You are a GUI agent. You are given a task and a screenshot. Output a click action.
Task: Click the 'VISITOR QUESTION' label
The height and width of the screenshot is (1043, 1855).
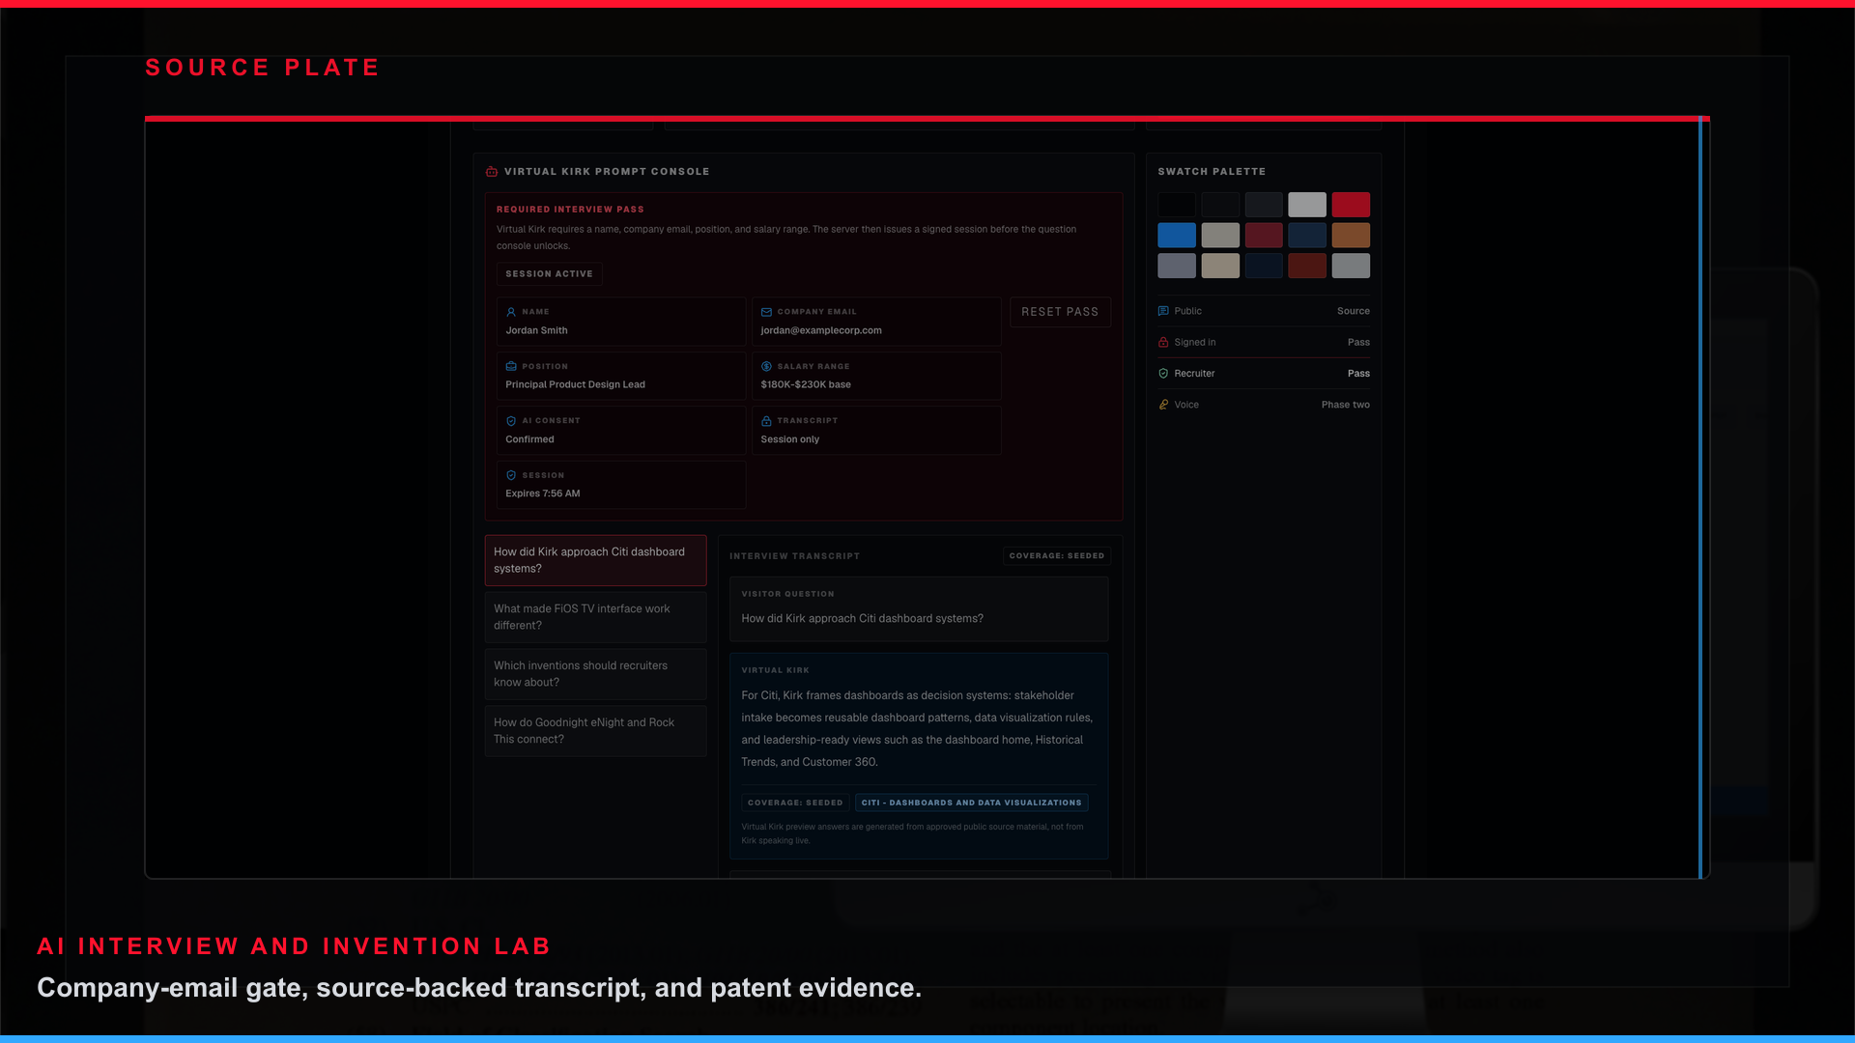pos(787,594)
